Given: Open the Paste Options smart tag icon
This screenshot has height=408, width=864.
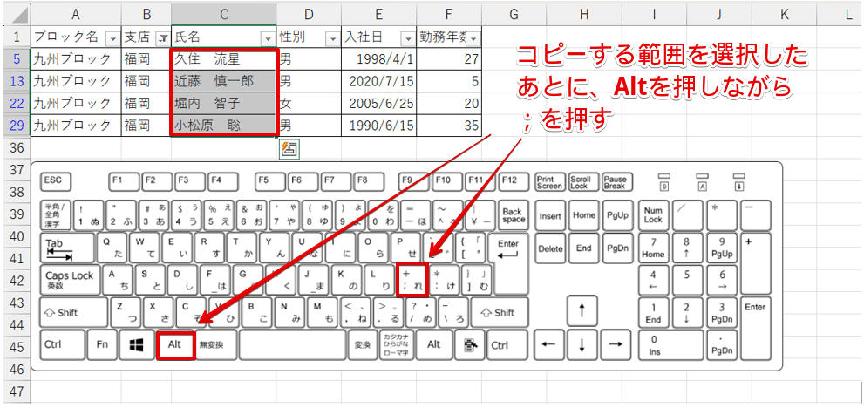Looking at the screenshot, I should [x=289, y=148].
